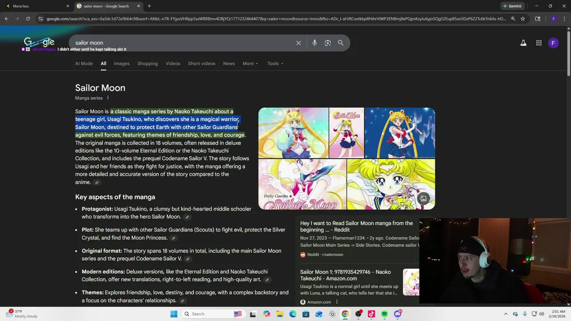Open the three-dot menu of the Amazon.com result
The height and width of the screenshot is (321, 571).
point(336,302)
